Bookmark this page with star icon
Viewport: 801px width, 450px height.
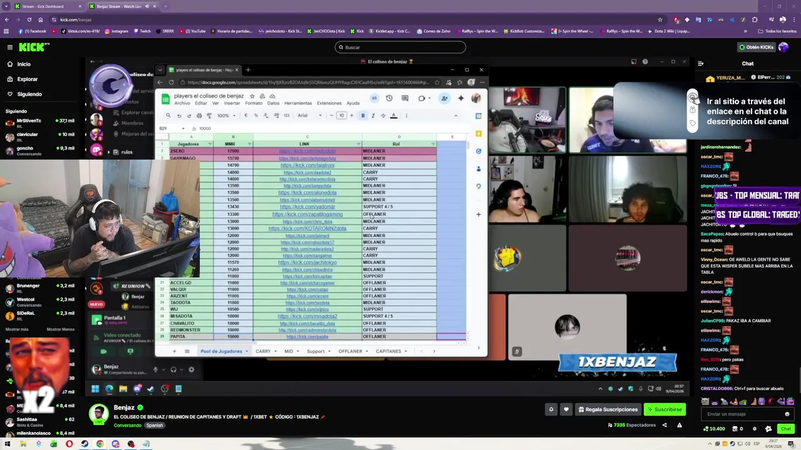tap(660, 19)
